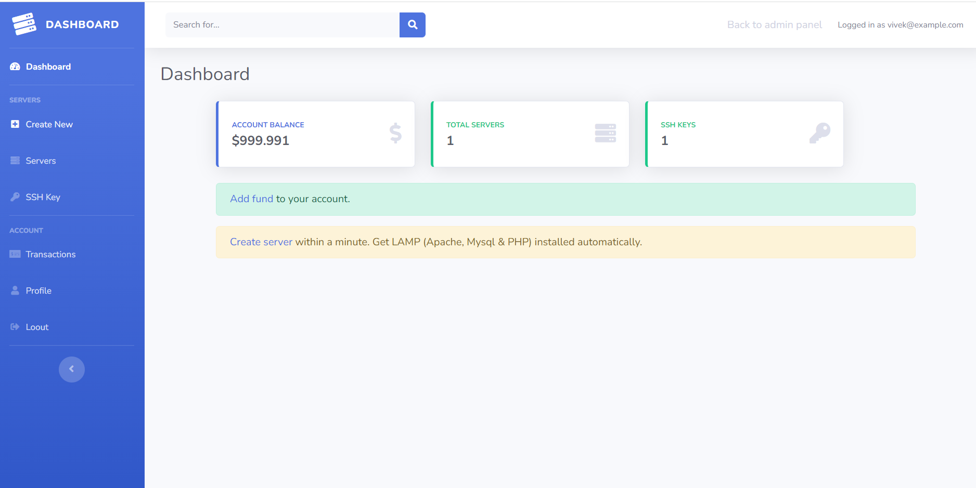Click the Create New plus icon
976x488 pixels.
pos(15,124)
